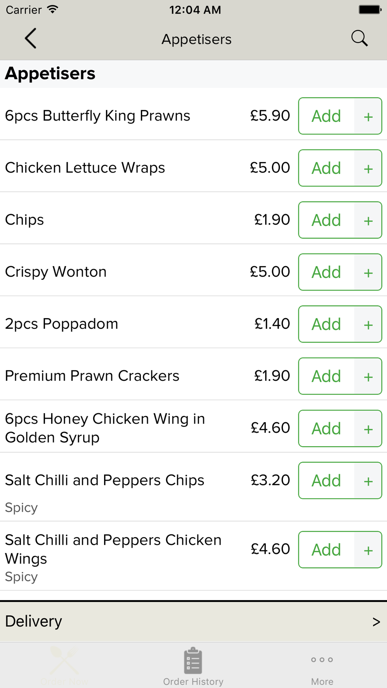
Task: Tap plus icon for Chips
Action: point(368,220)
